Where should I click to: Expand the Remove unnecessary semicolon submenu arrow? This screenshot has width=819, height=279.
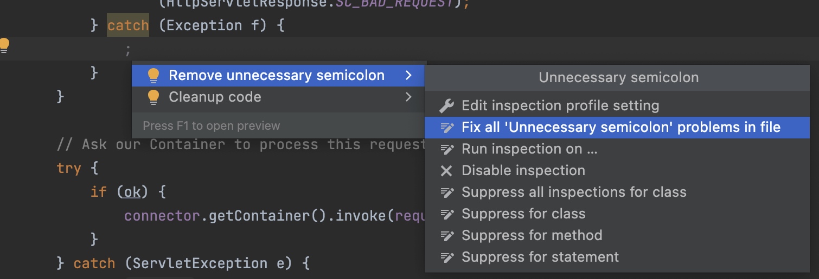pos(408,76)
